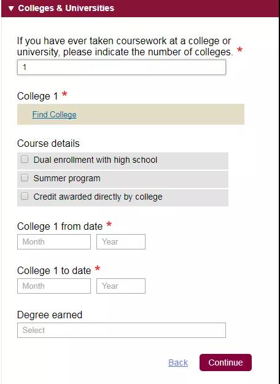The height and width of the screenshot is (384, 280).
Task: Click the Summer program label text
Action: [x=67, y=179]
